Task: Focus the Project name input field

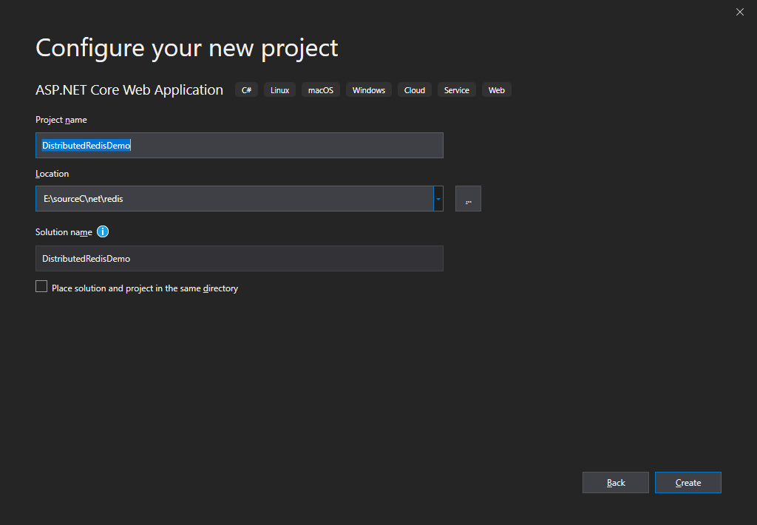Action: click(240, 146)
